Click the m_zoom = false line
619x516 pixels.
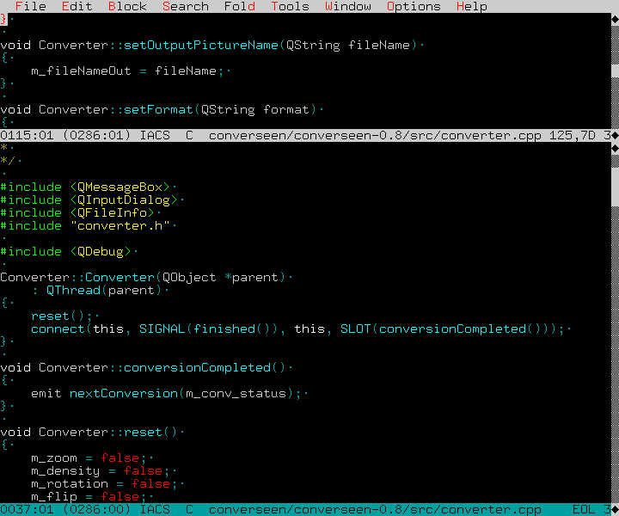89,458
